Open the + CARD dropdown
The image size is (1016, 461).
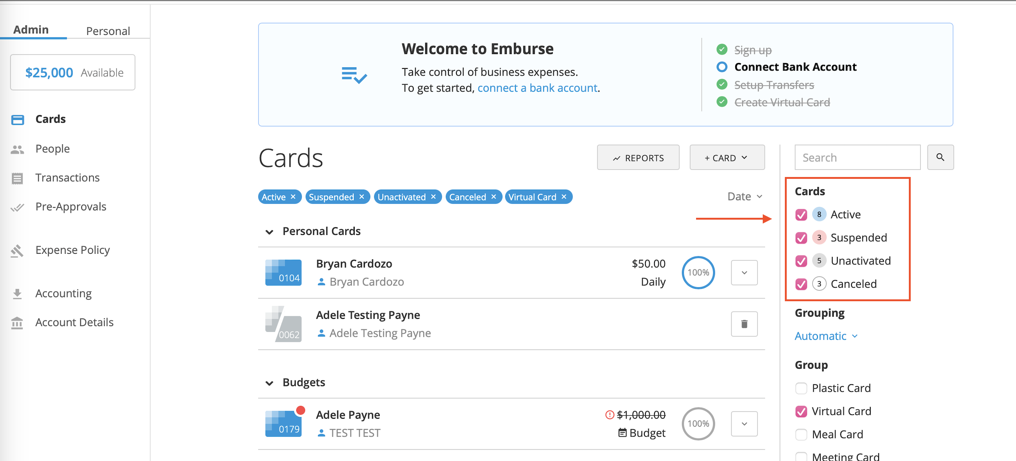[x=726, y=158]
